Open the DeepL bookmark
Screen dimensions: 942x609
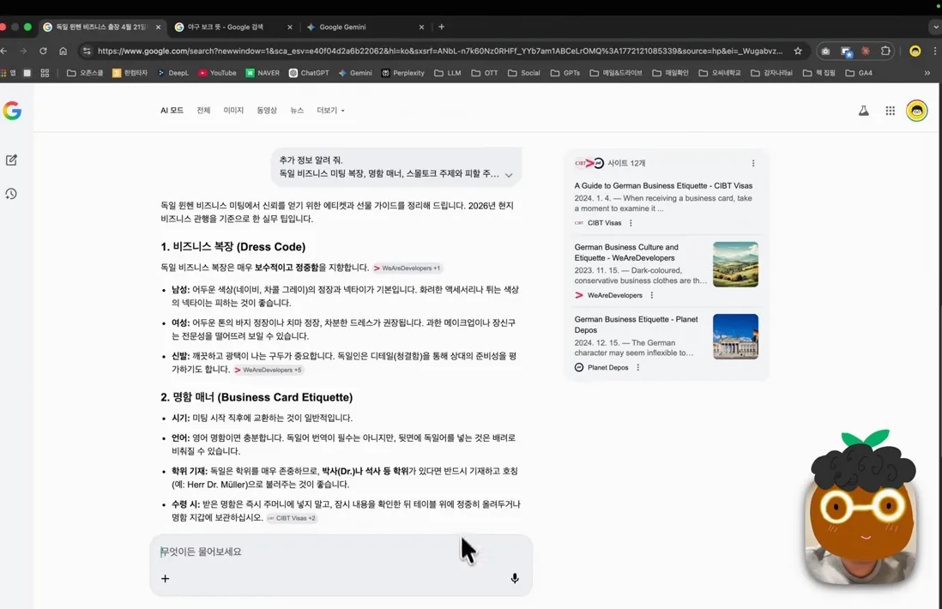(173, 73)
